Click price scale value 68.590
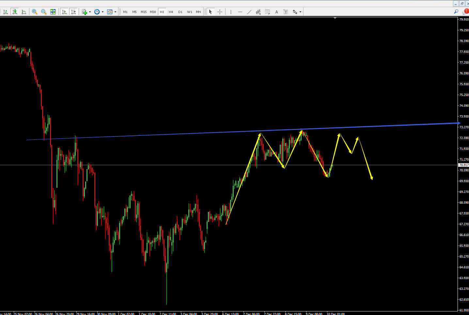This screenshot has height=315, width=469. click(x=464, y=202)
